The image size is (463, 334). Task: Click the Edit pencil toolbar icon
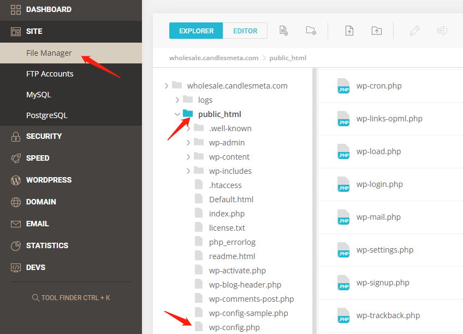tap(414, 31)
